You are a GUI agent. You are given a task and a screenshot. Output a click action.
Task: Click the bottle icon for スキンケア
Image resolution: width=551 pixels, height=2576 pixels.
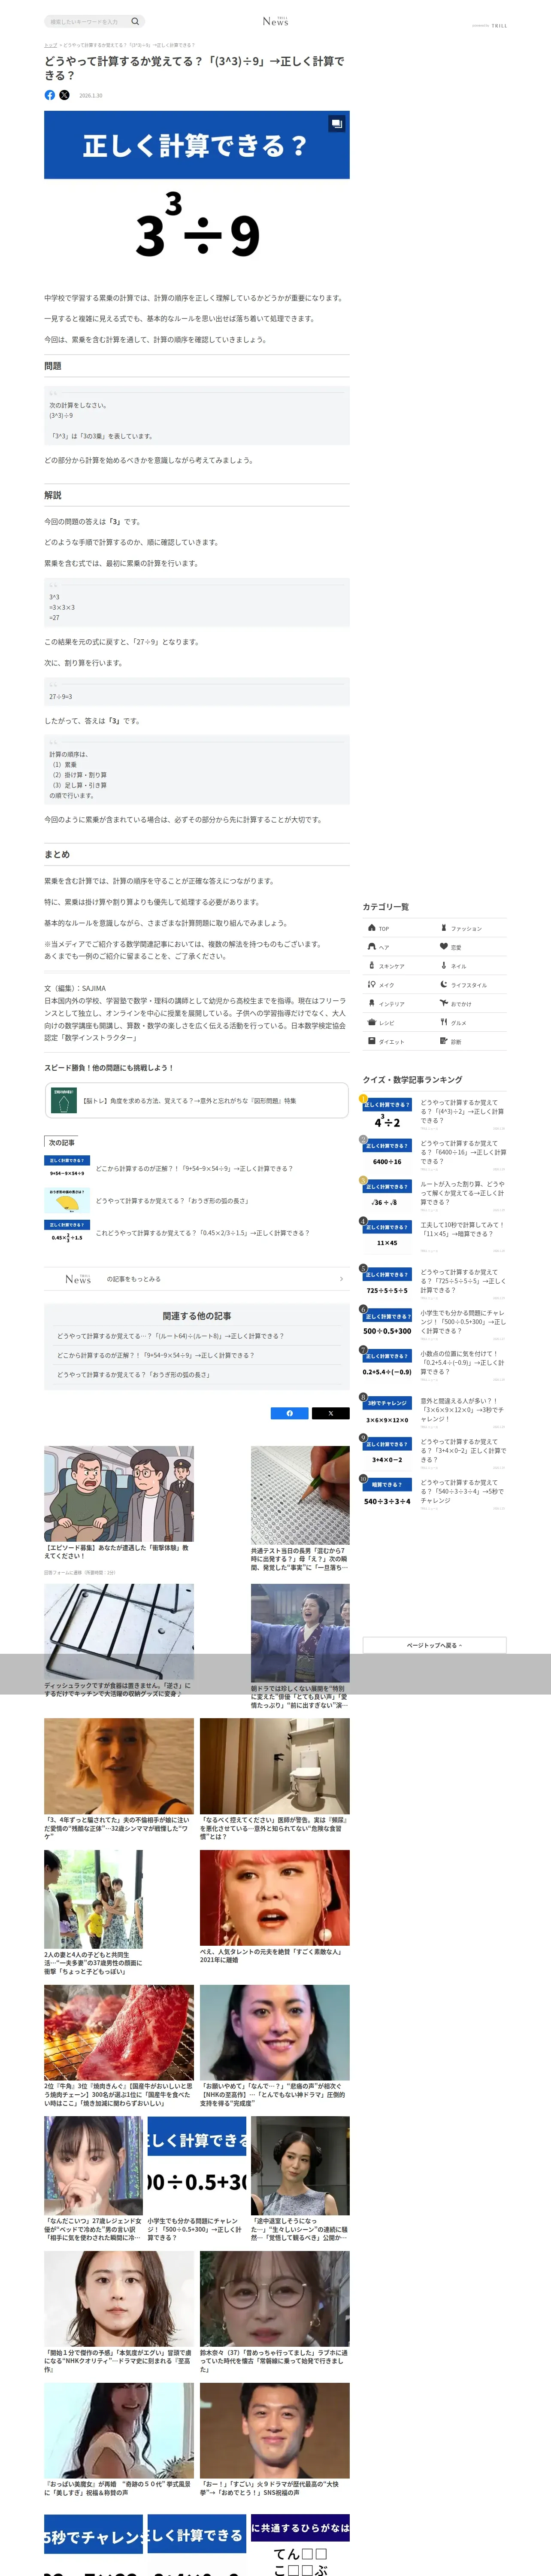[x=372, y=966]
